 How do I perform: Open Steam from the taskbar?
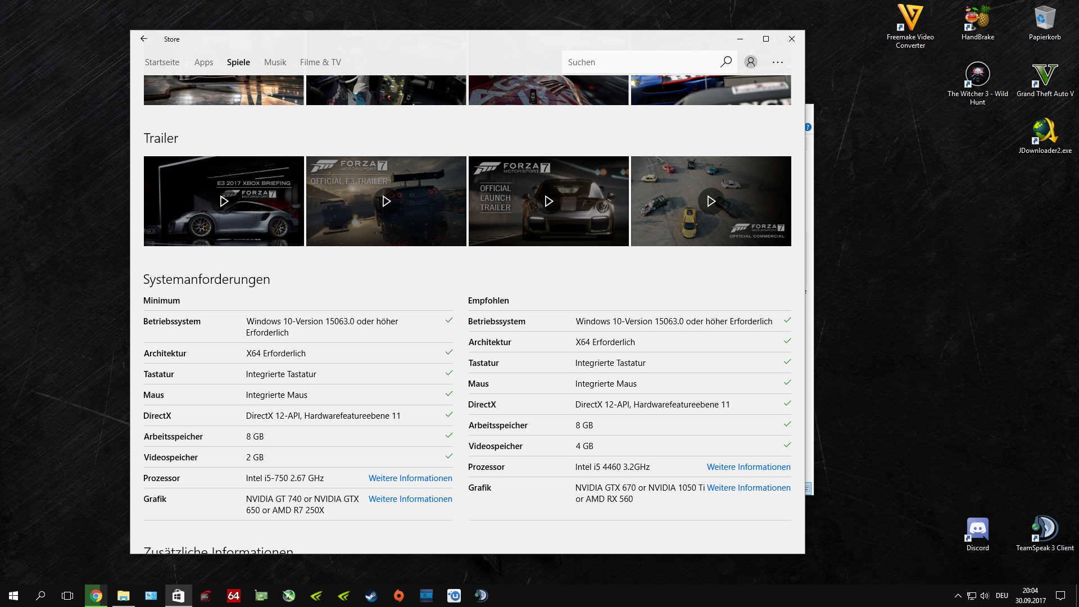[371, 596]
